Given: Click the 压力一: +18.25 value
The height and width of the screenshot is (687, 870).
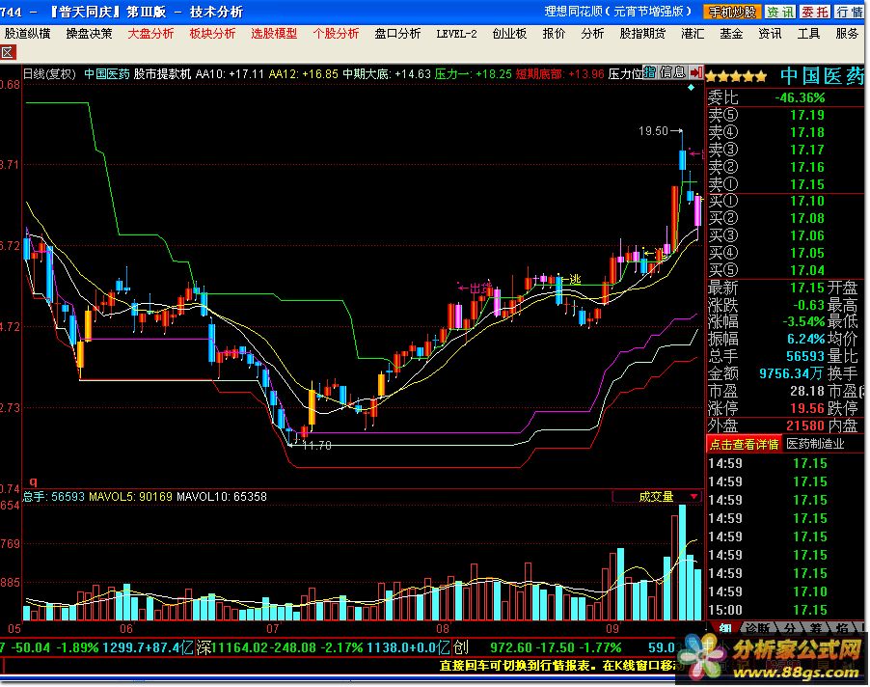Looking at the screenshot, I should (x=474, y=73).
